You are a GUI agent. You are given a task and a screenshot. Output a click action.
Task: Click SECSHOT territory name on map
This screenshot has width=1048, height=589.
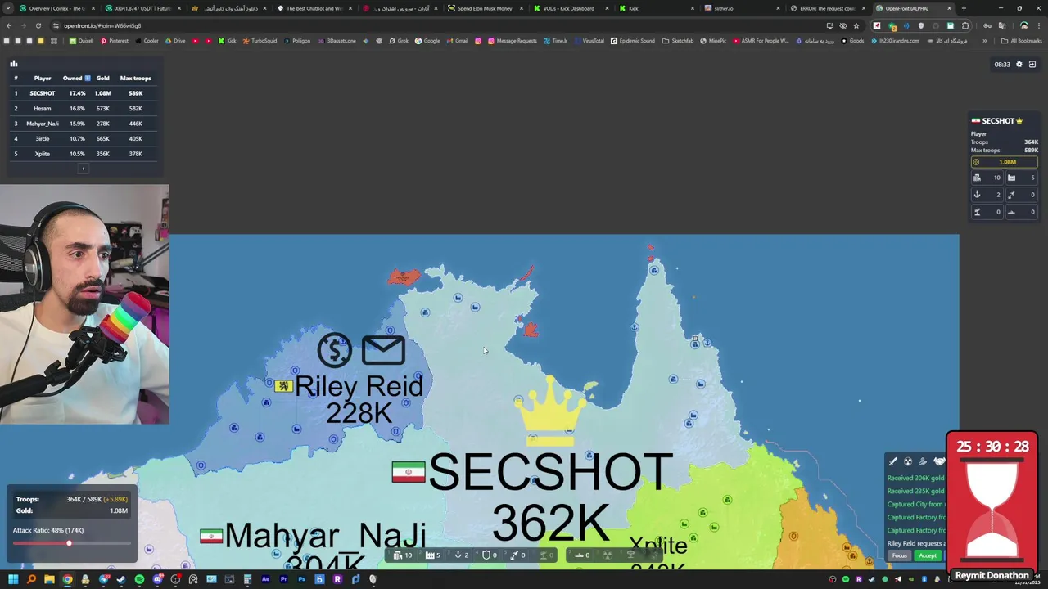pos(550,472)
